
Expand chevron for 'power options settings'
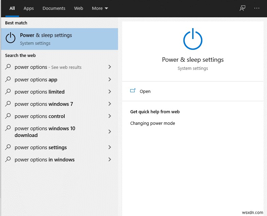(110, 147)
